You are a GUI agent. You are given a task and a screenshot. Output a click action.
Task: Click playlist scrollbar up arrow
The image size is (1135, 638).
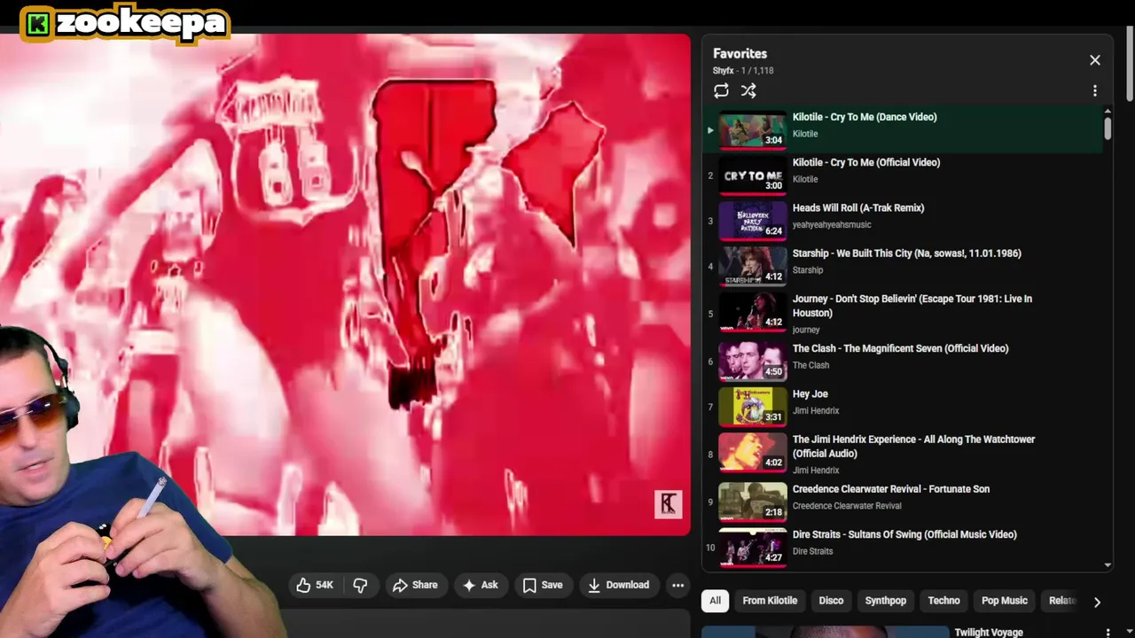[x=1108, y=112]
